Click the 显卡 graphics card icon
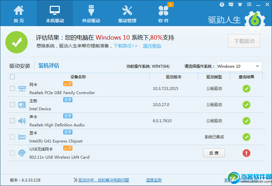Image resolution: width=272 pixels, height=186 pixels. coord(22,137)
